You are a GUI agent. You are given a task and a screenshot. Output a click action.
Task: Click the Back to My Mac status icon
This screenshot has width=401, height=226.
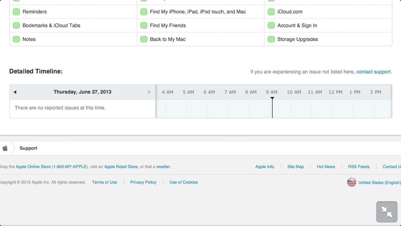[144, 39]
